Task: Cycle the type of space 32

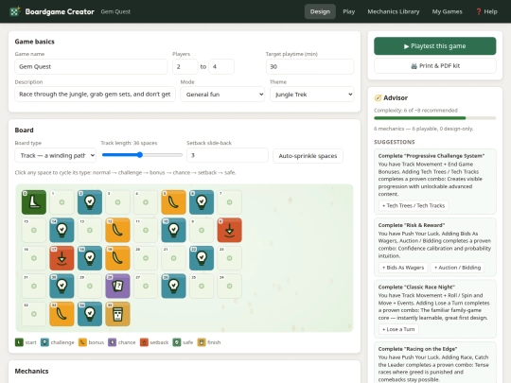Action: coord(34,314)
